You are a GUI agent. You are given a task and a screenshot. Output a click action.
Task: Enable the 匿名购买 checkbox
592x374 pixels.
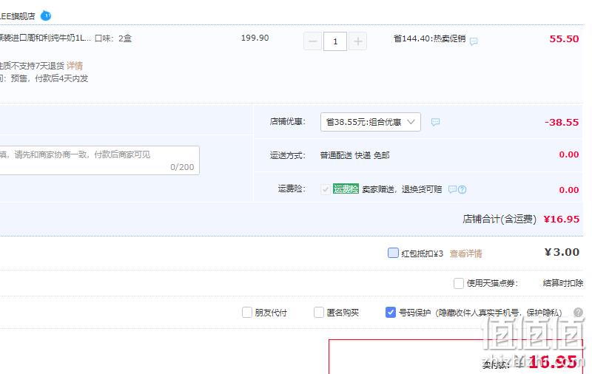tap(319, 312)
